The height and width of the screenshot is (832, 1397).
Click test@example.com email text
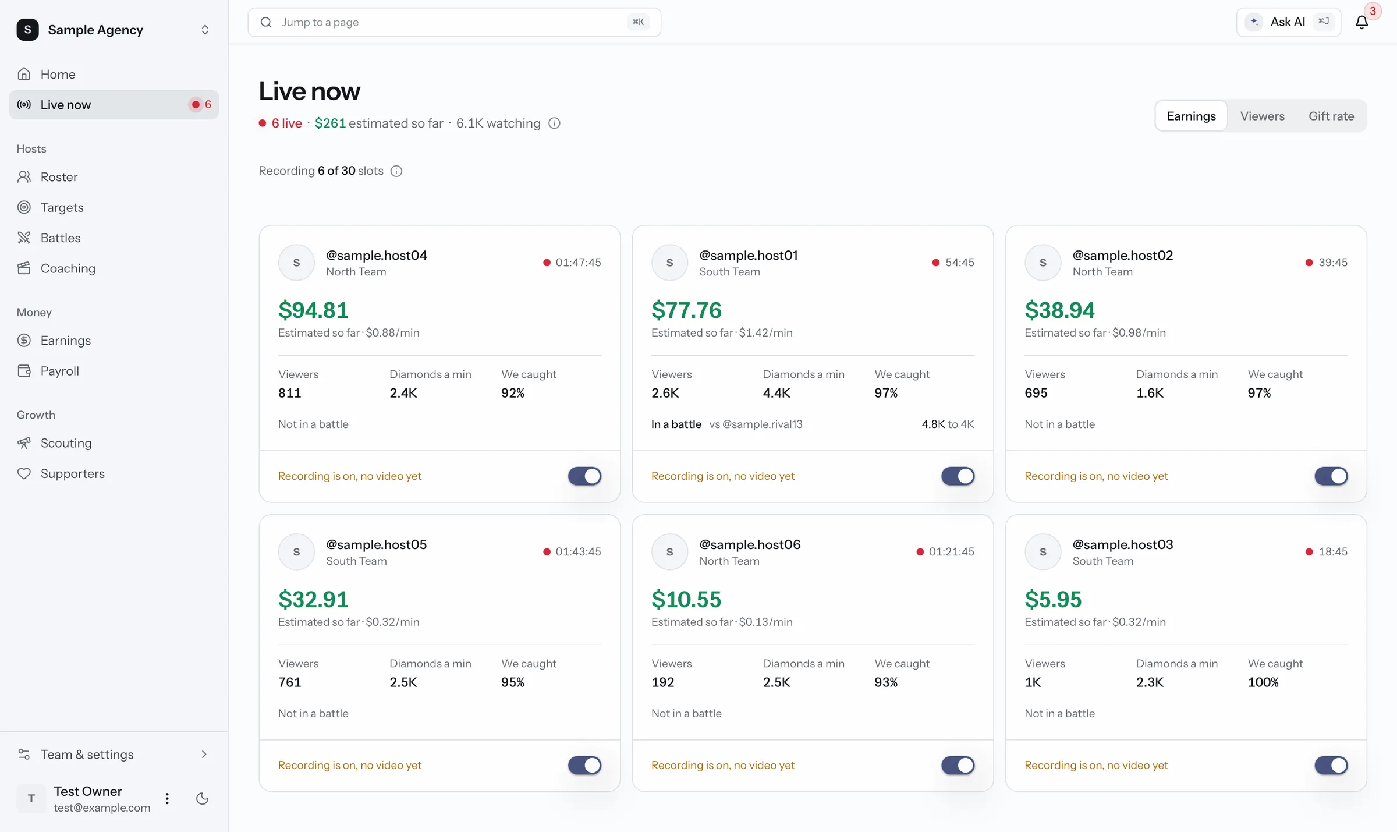coord(102,808)
